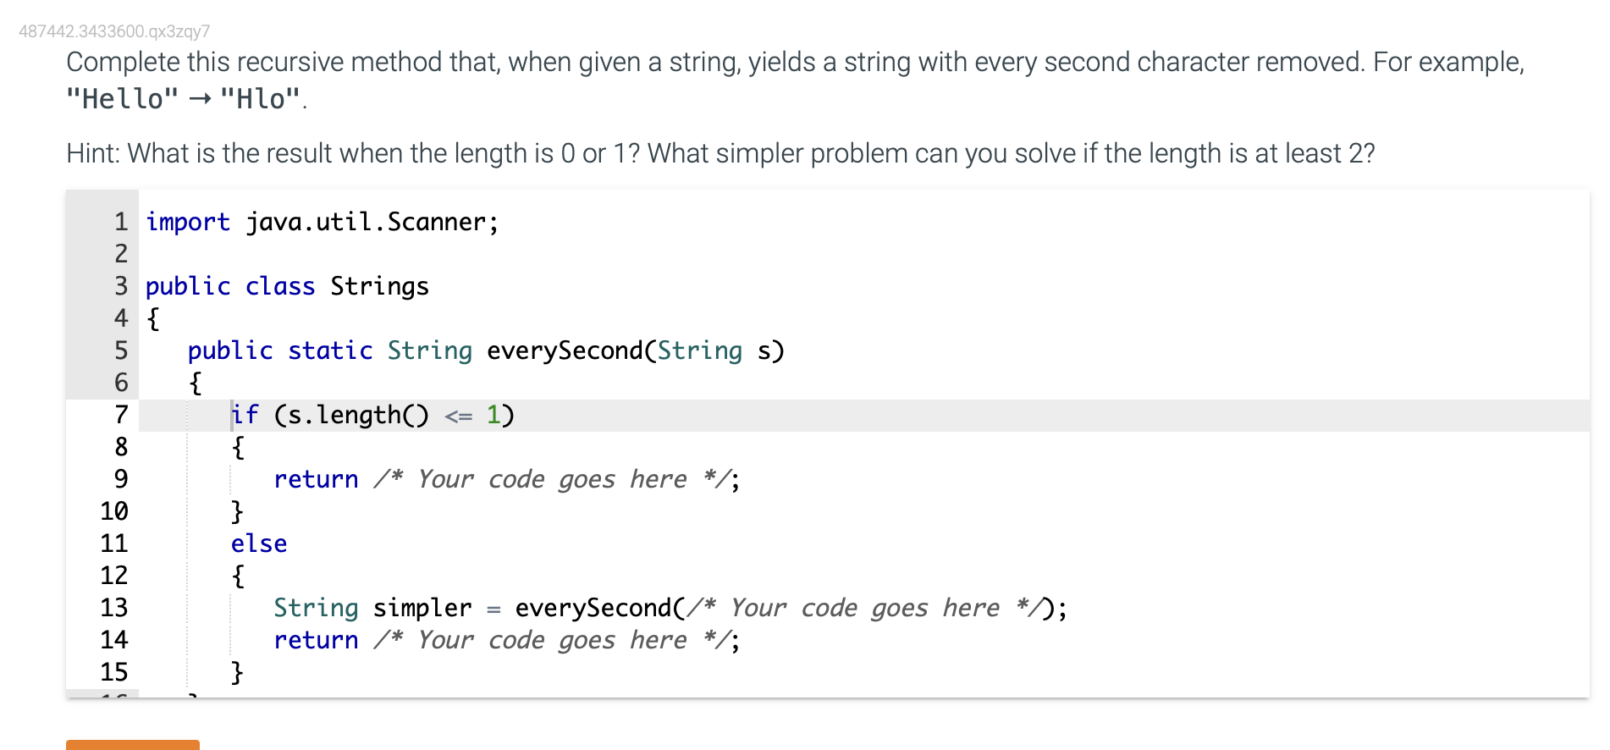This screenshot has width=1610, height=750.
Task: Click inside everySecond call placeholder comment
Action: point(863,608)
